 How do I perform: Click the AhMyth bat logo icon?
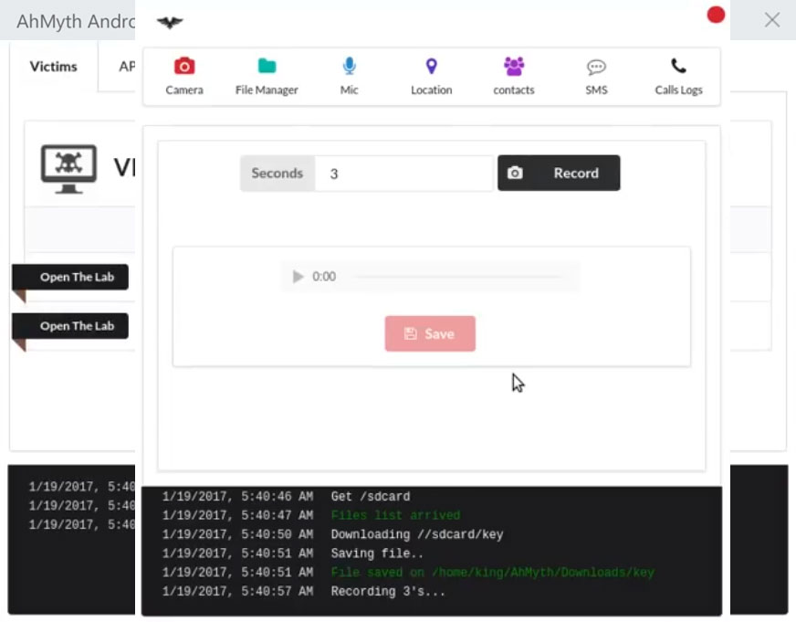[170, 22]
